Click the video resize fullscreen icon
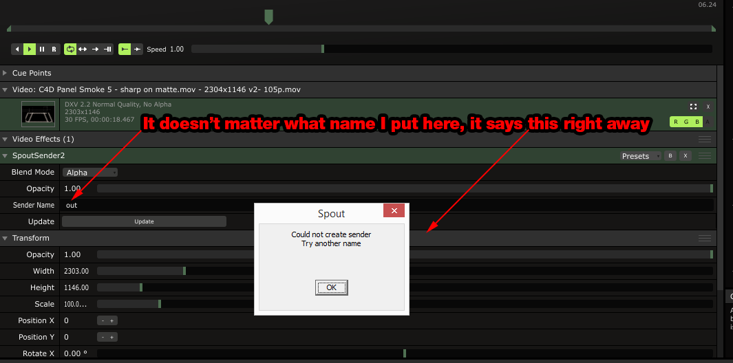Screen dimensions: 733x363 693,107
